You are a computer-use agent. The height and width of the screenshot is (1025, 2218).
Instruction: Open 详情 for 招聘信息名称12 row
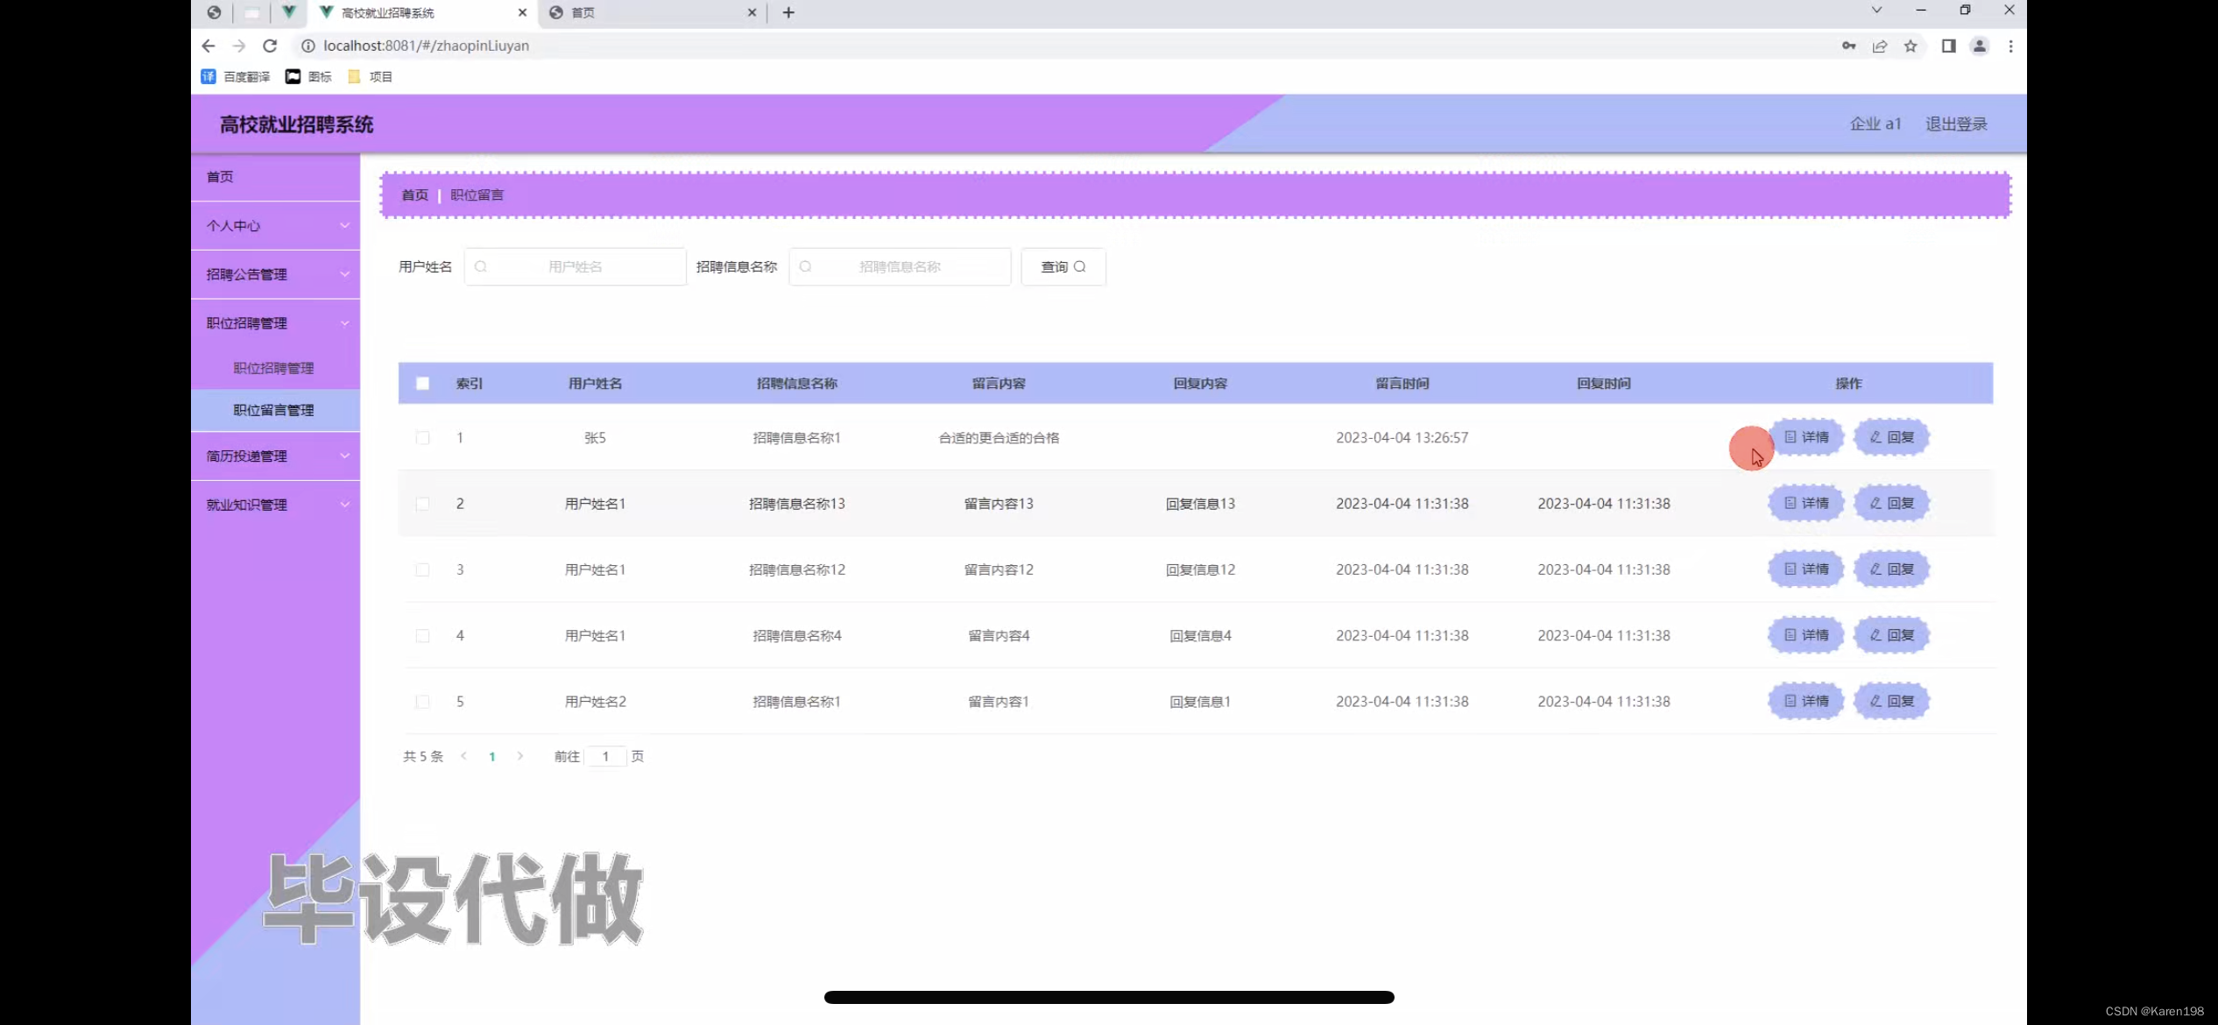(x=1806, y=569)
